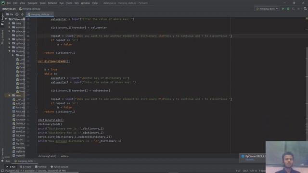Screen dimensions: 308x173
Task: Collapse the Student folder arrow
Action: click(10, 51)
